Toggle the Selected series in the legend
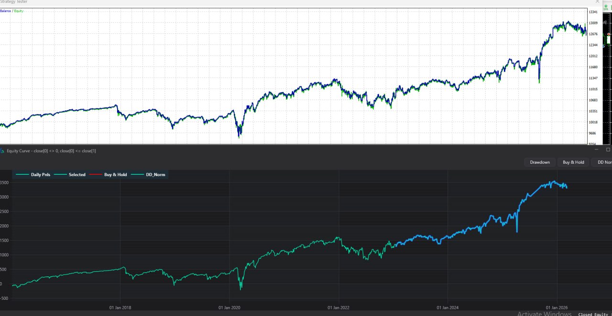This screenshot has width=612, height=316. [76, 175]
